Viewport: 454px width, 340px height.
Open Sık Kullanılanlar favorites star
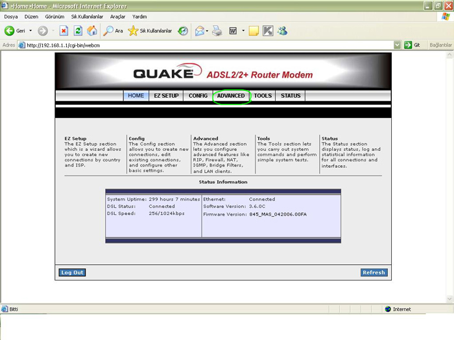point(133,30)
